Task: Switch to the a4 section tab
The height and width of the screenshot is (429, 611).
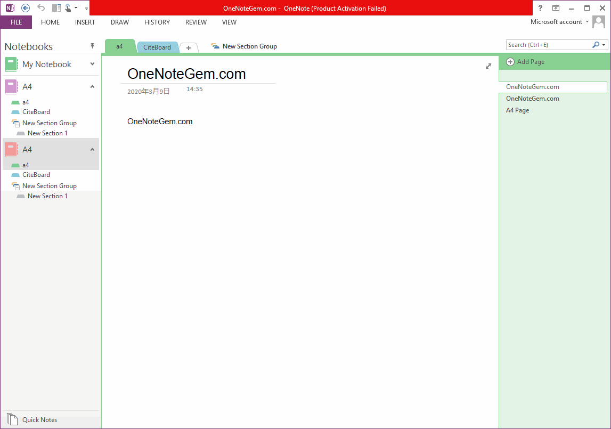Action: click(x=120, y=46)
